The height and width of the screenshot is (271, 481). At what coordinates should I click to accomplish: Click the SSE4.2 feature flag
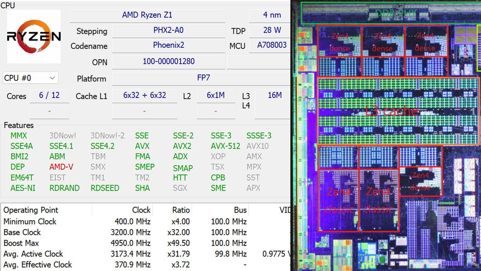pos(103,146)
